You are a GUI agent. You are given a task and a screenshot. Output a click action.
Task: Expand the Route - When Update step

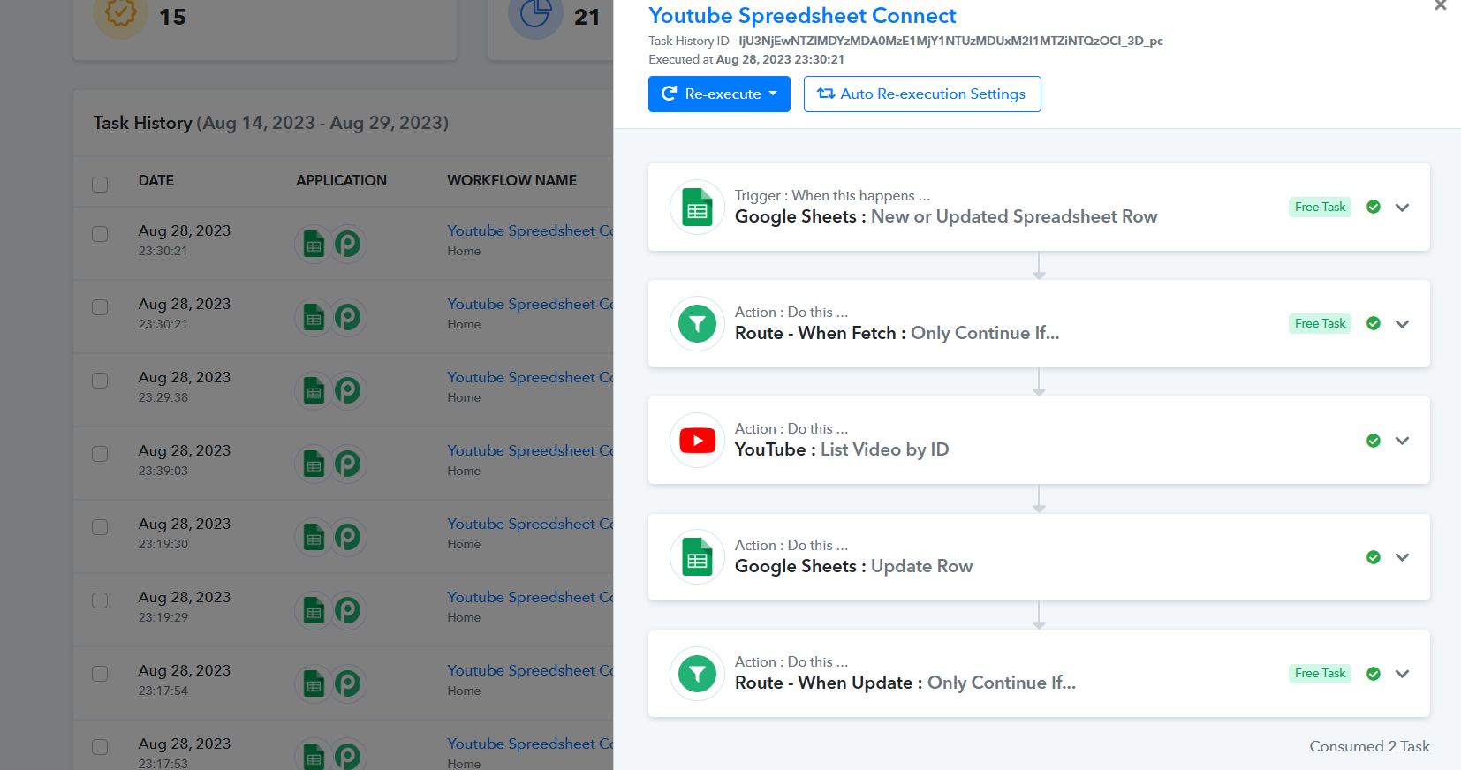[1402, 674]
